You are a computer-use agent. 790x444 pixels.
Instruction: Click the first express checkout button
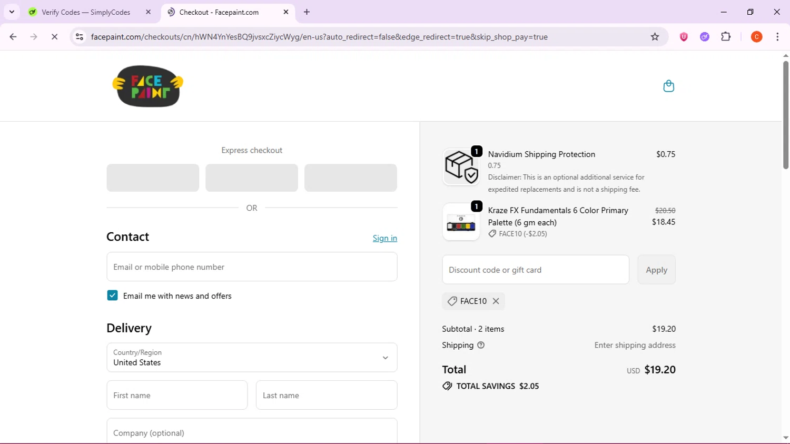[x=153, y=177]
